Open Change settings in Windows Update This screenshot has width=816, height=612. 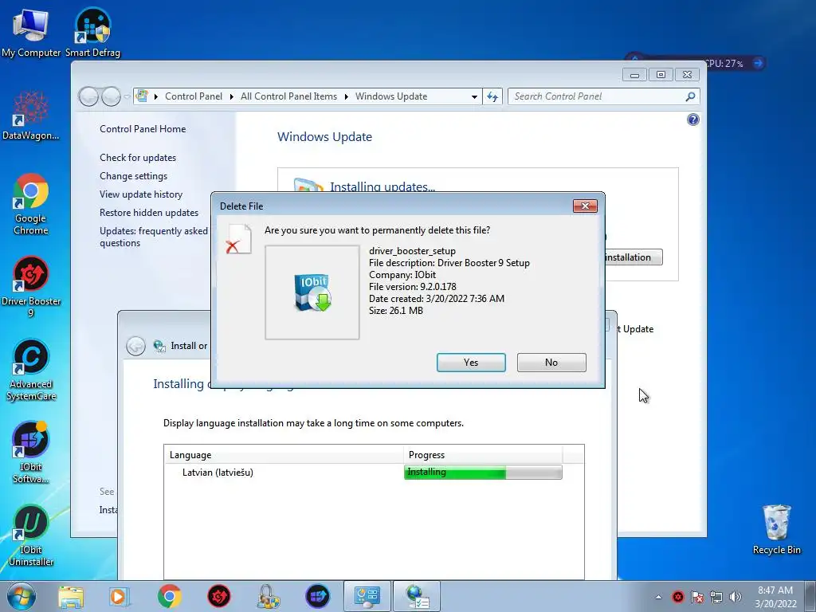pyautogui.click(x=134, y=176)
